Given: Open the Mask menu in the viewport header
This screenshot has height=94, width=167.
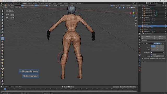Looking at the screenshot, I should pyautogui.click(x=20, y=8).
